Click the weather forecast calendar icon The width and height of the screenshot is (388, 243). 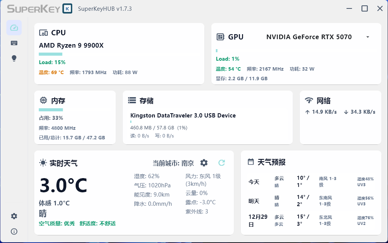(251, 162)
